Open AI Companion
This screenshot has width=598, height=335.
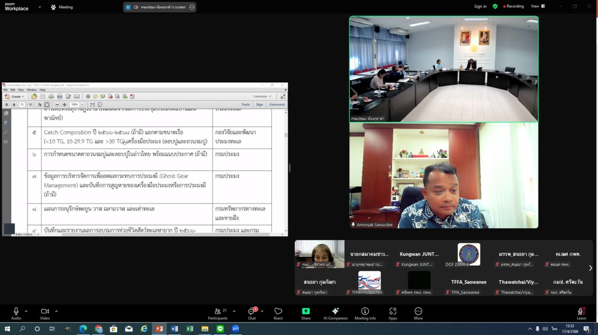335,313
